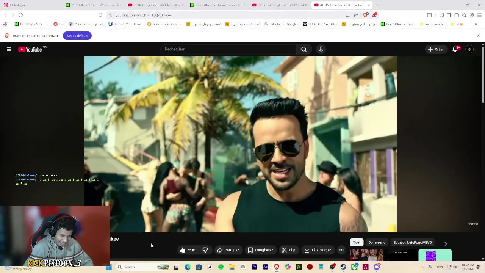
Task: Save the video with Enregistrer
Action: click(260, 250)
